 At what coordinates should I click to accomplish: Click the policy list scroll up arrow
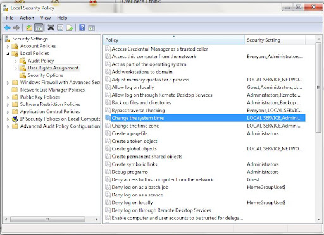click(318, 39)
